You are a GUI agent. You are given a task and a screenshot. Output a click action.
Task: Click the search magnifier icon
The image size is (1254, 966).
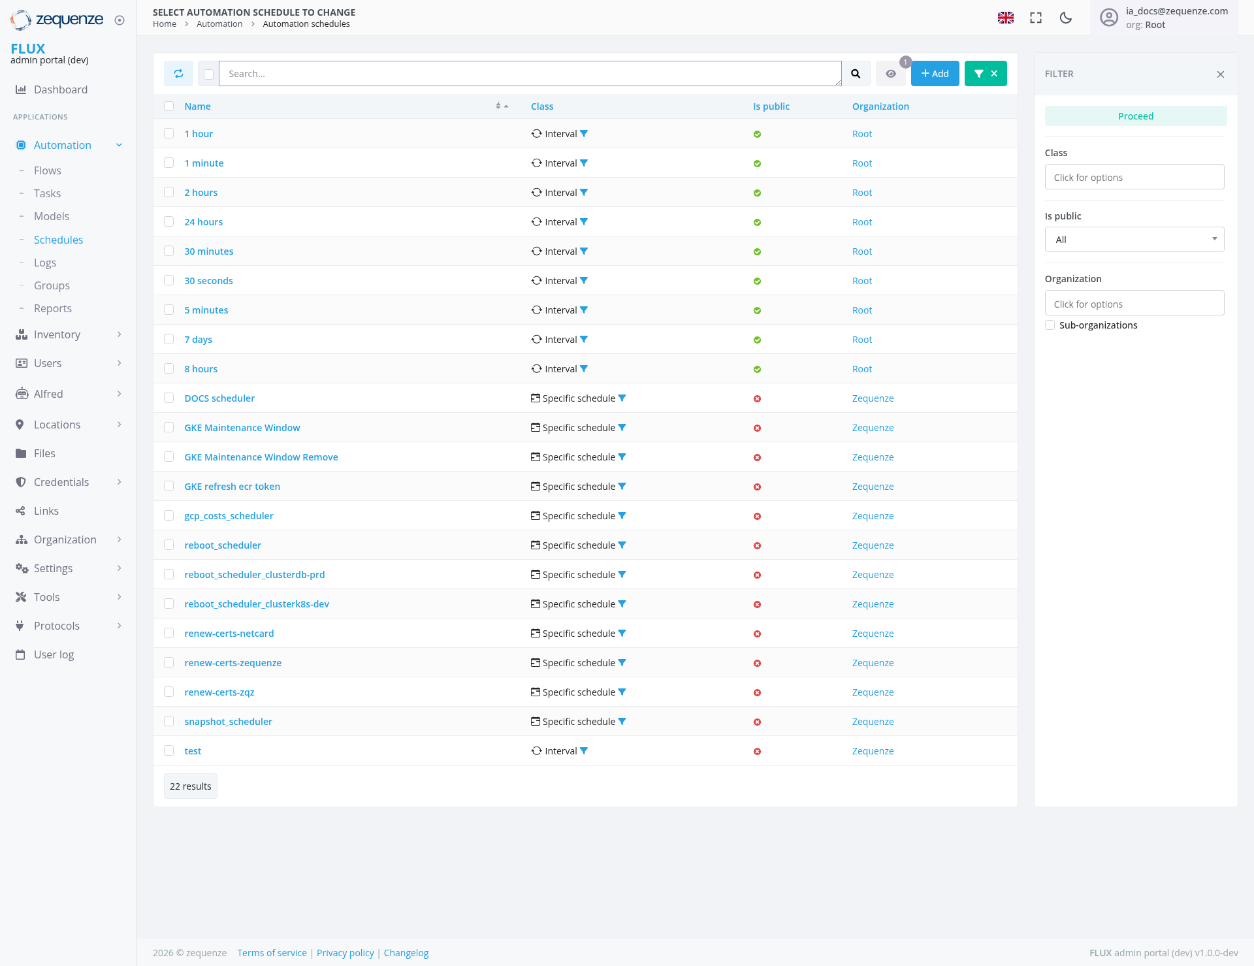[x=856, y=74]
